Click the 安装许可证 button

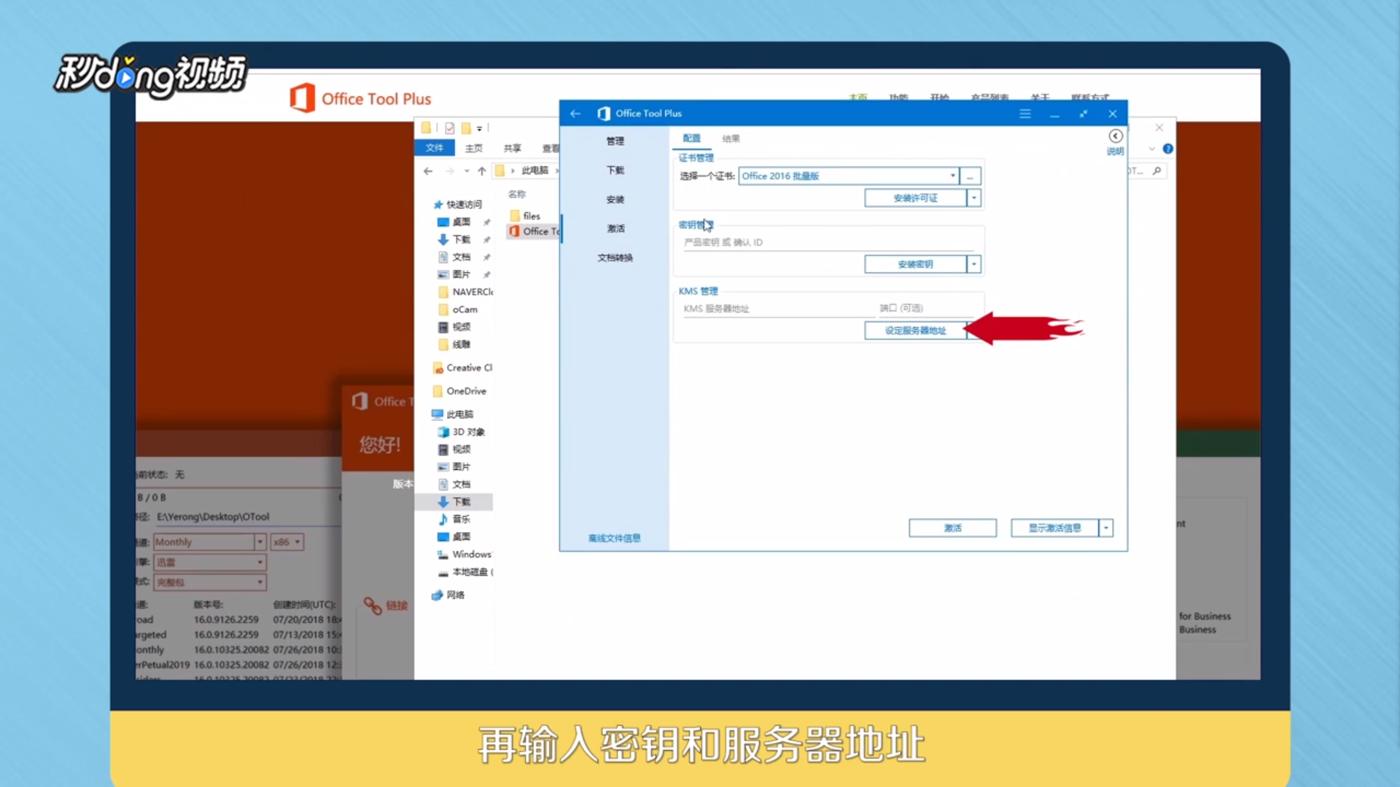click(x=916, y=198)
